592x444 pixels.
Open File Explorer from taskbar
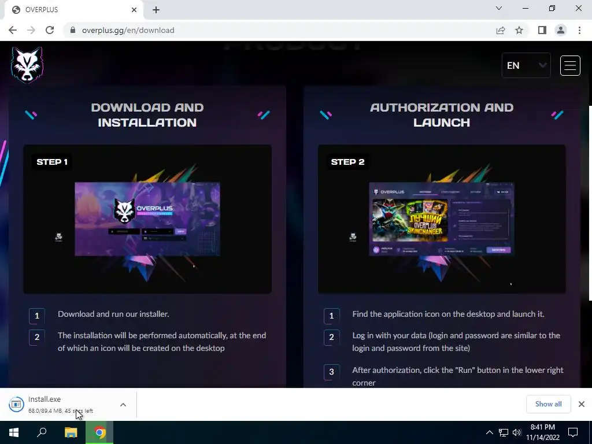pos(71,432)
